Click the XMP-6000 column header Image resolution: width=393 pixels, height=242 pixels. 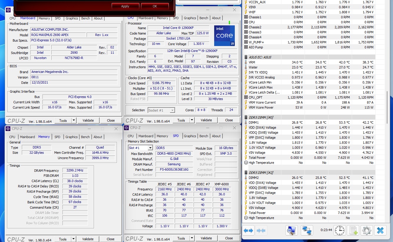(x=222, y=184)
